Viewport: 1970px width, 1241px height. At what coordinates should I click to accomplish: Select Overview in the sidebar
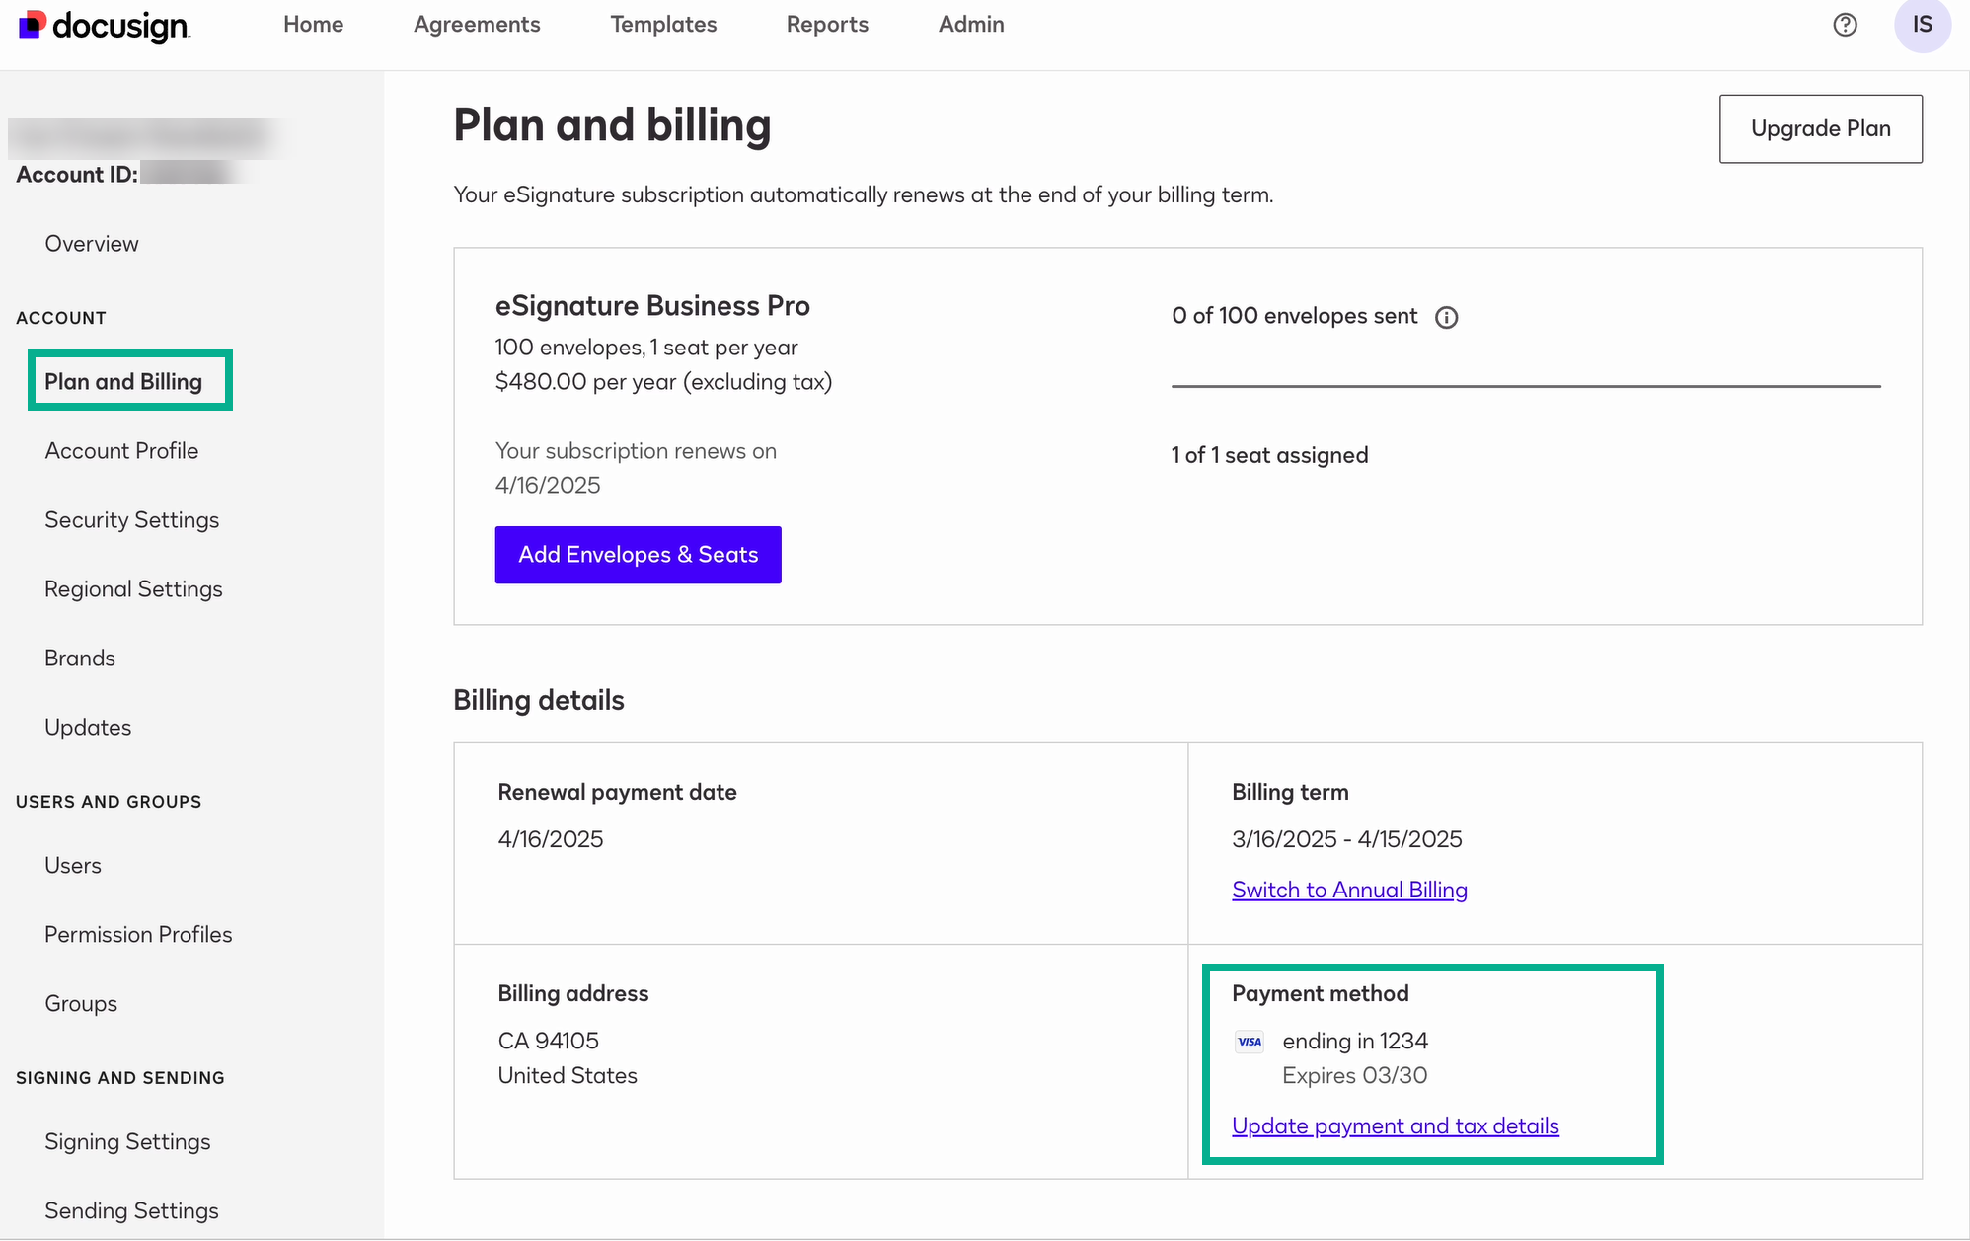pyautogui.click(x=92, y=243)
